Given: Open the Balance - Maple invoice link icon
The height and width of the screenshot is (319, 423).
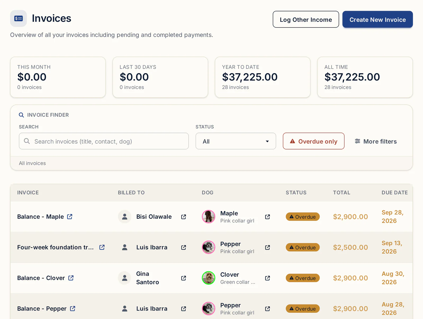Looking at the screenshot, I should coord(70,217).
